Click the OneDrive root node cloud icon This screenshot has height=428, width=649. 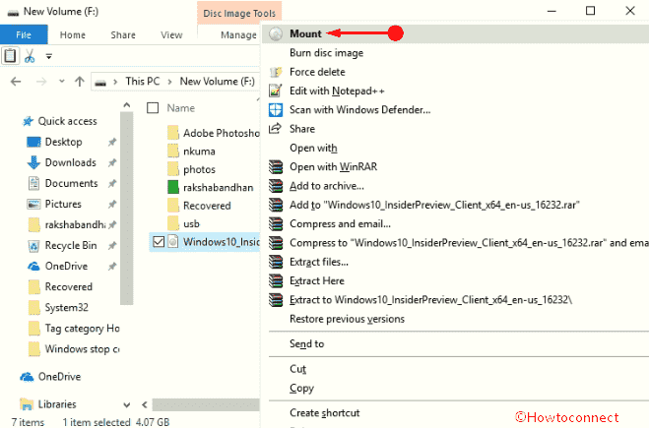(27, 377)
